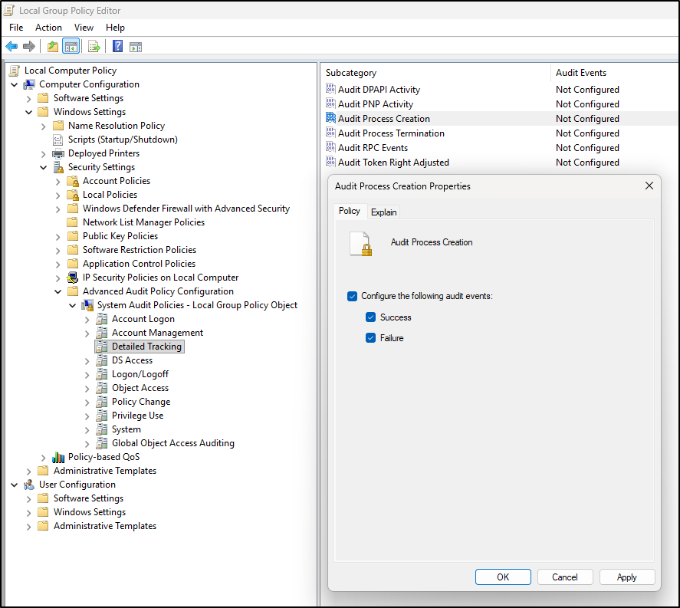Click the Up one level folder icon
680x608 pixels.
(52, 46)
